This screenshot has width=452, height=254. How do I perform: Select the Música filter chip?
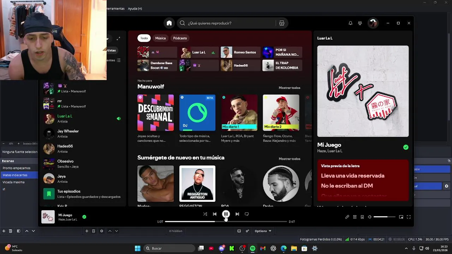tap(160, 38)
